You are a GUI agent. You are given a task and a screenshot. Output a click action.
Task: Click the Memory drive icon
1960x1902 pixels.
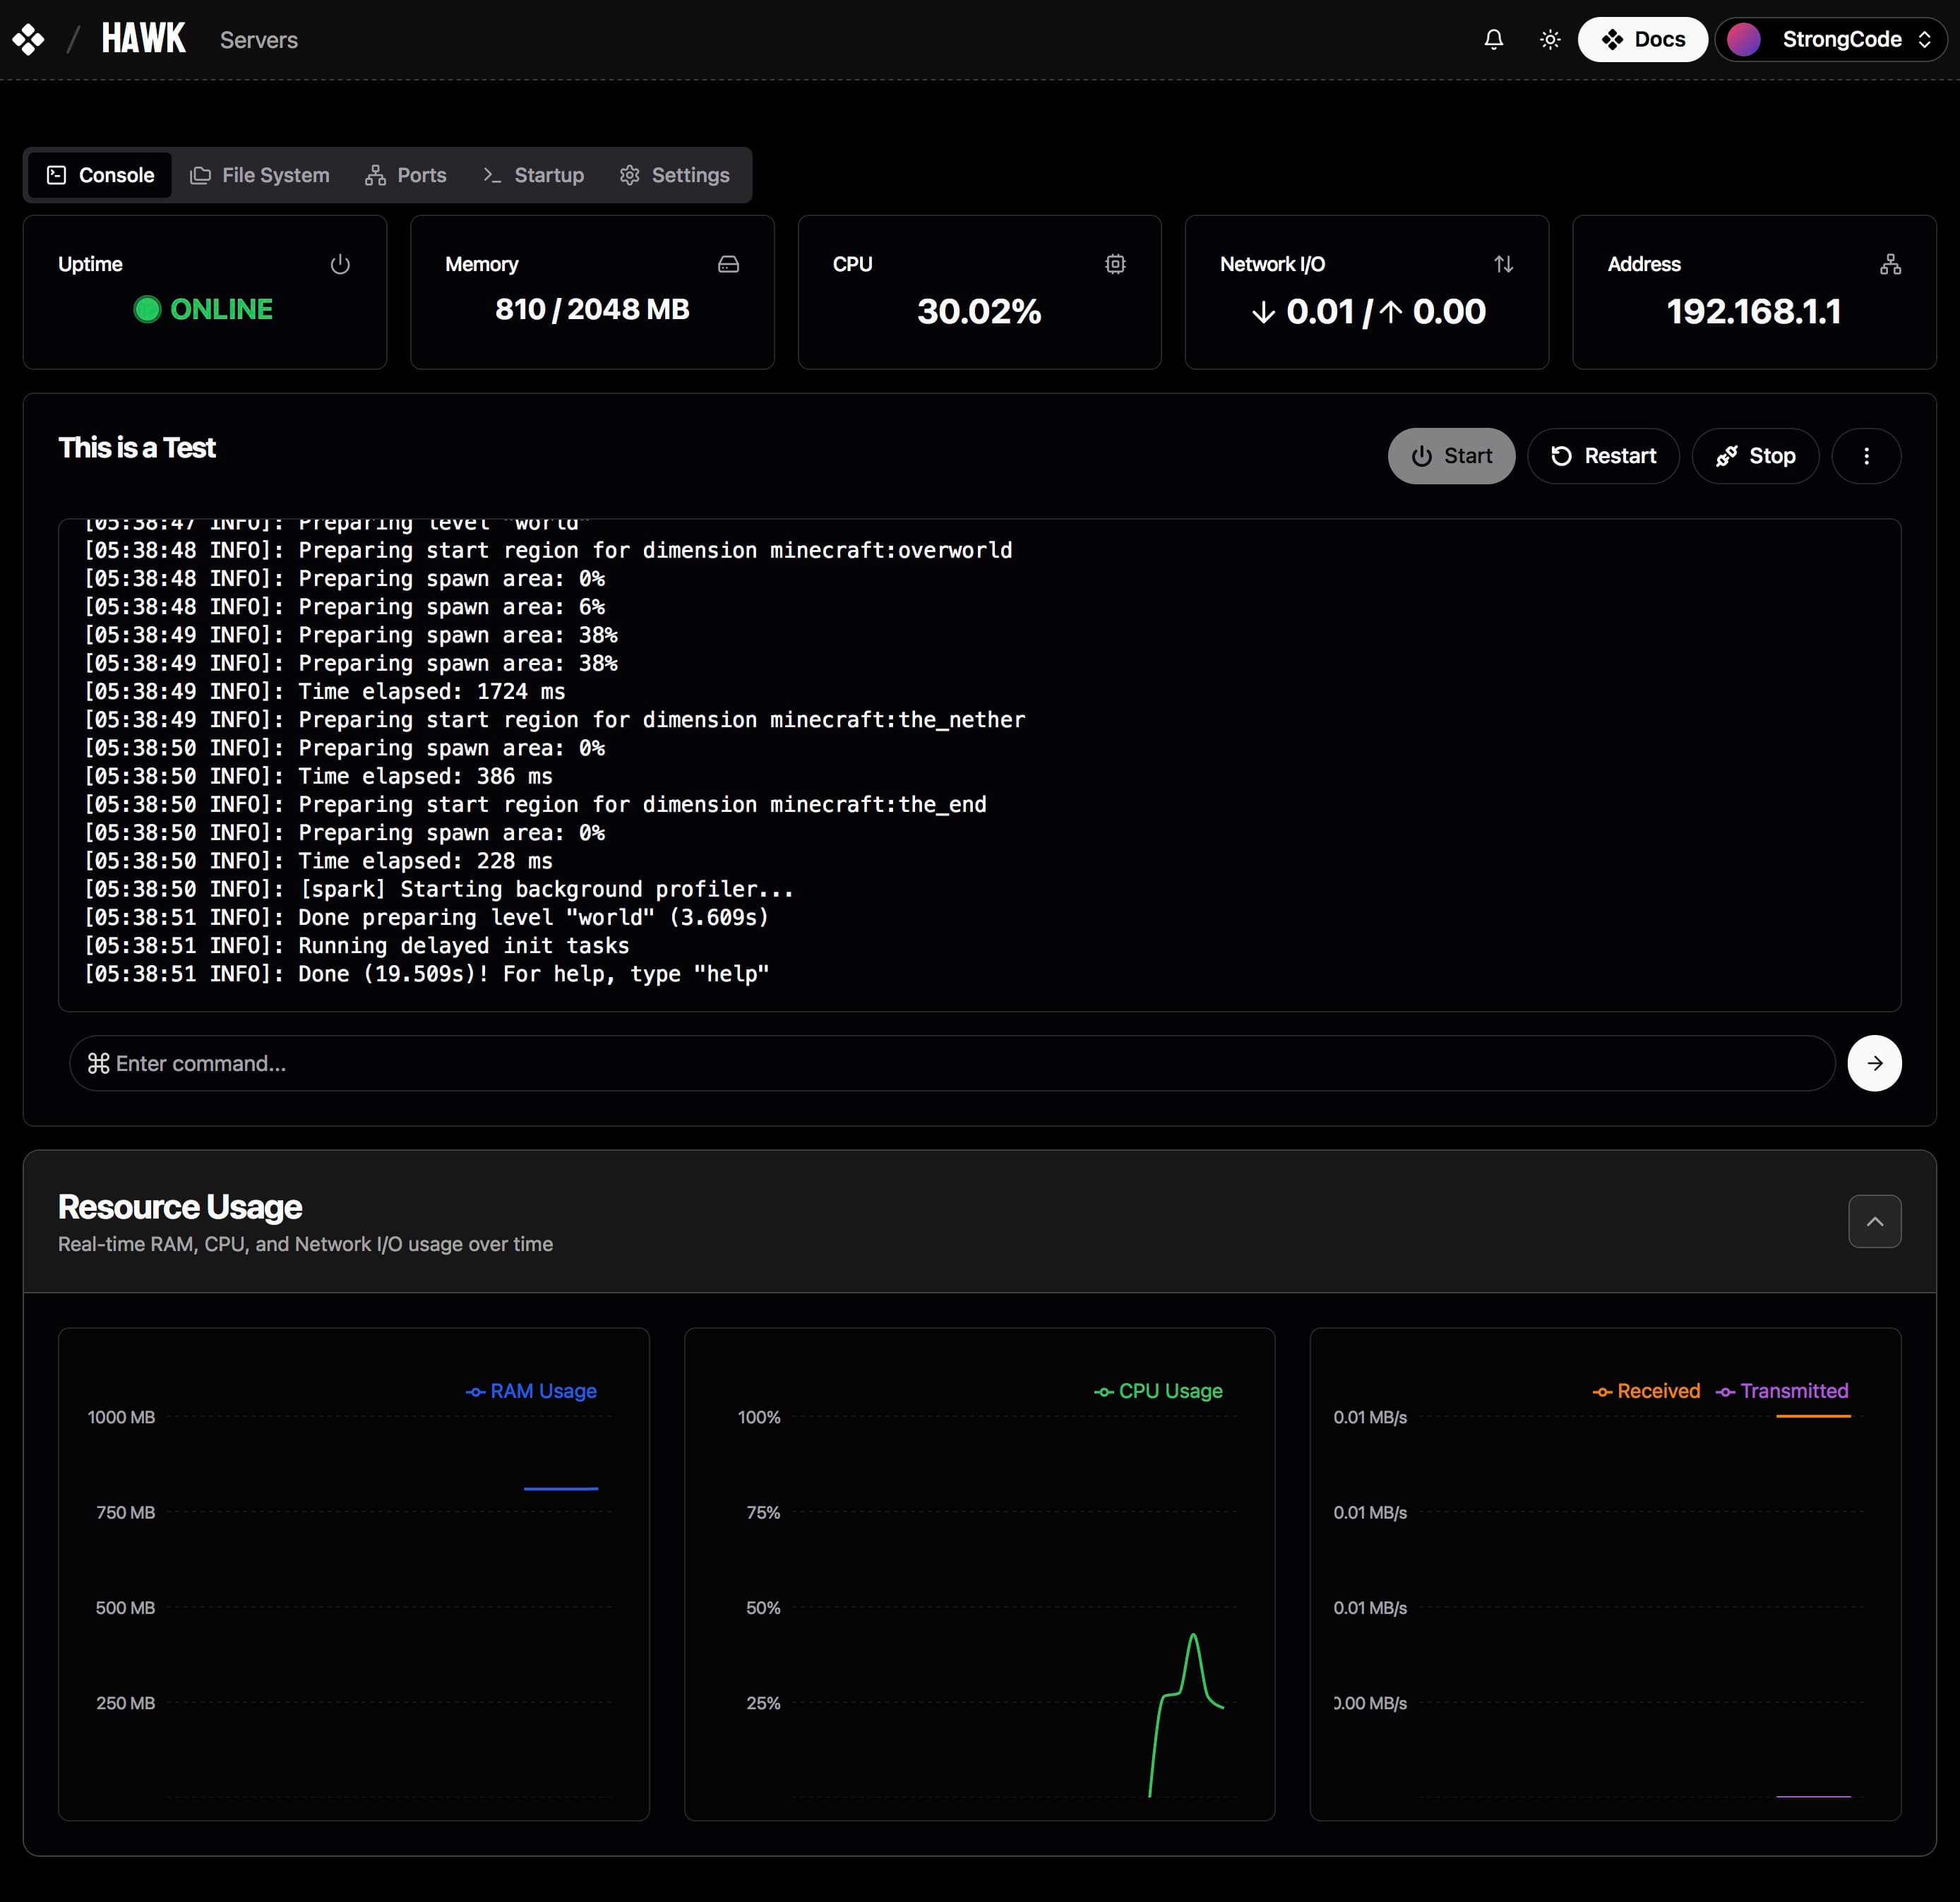[728, 264]
